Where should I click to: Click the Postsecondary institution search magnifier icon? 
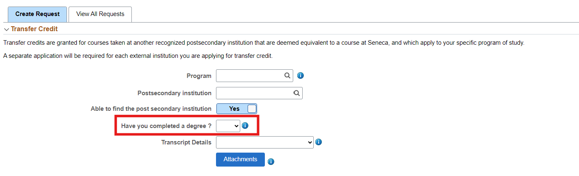296,93
